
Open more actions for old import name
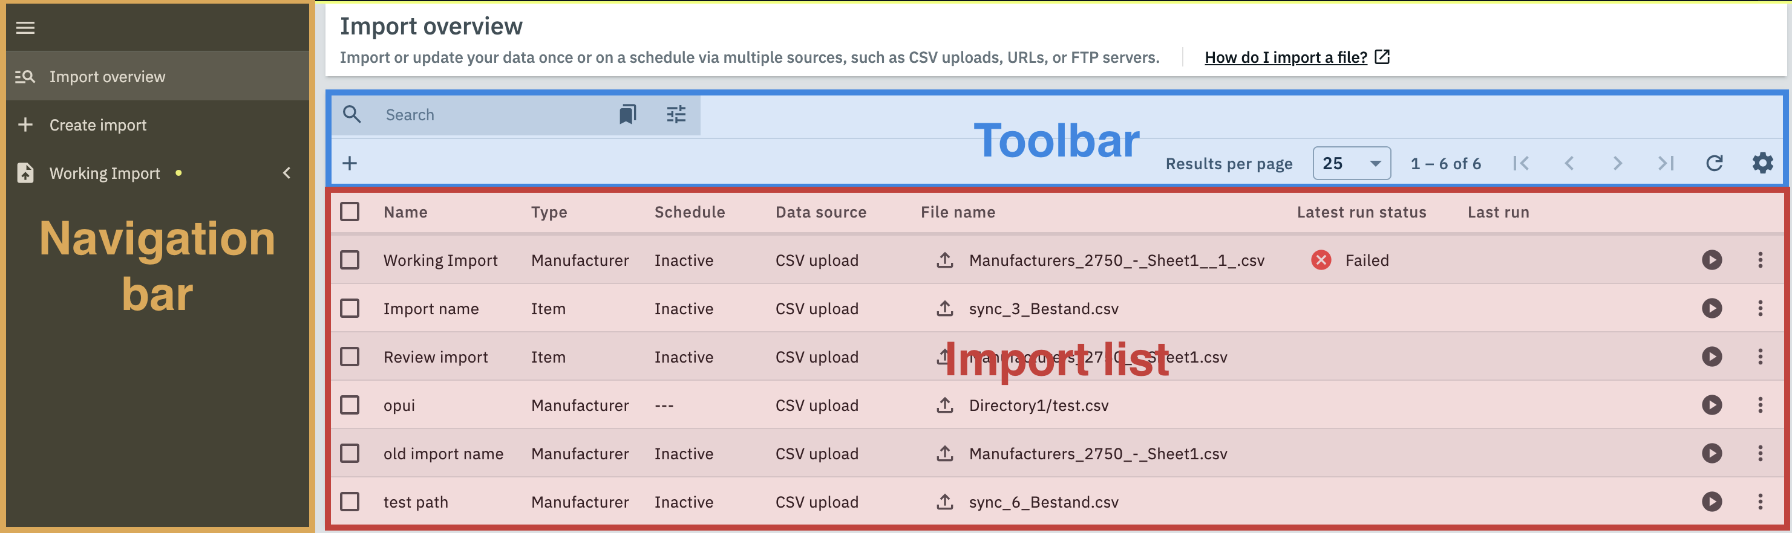click(1761, 453)
